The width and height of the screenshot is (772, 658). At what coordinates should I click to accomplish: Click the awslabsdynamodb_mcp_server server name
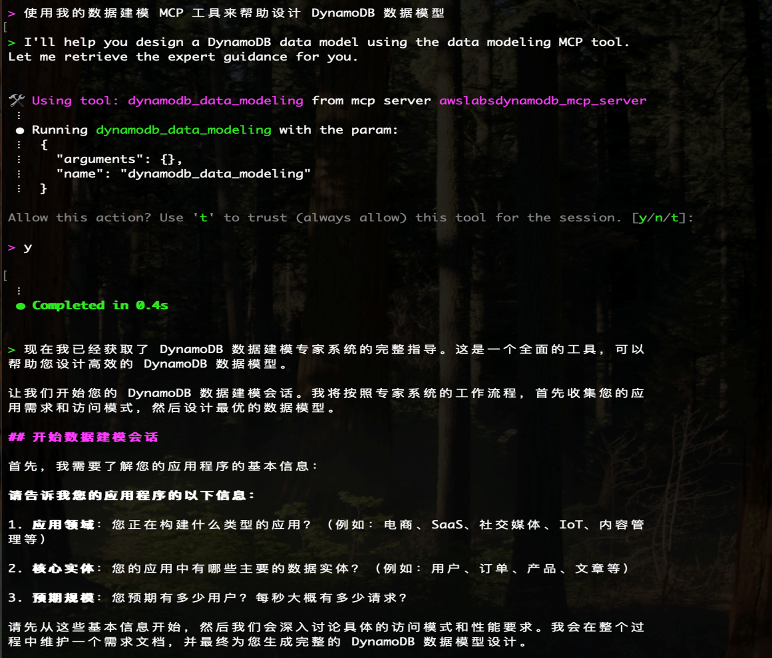[x=543, y=101]
